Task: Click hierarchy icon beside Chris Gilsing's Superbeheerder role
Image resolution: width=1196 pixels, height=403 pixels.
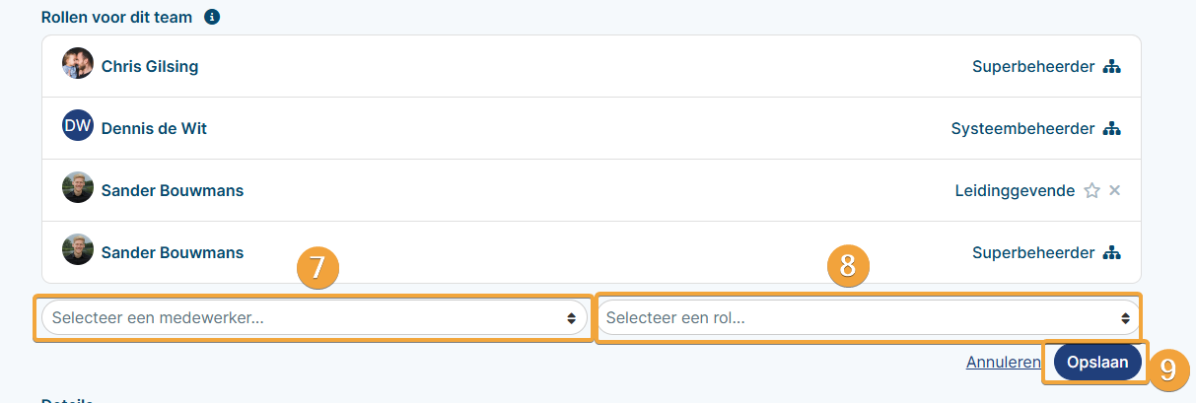Action: click(x=1112, y=67)
